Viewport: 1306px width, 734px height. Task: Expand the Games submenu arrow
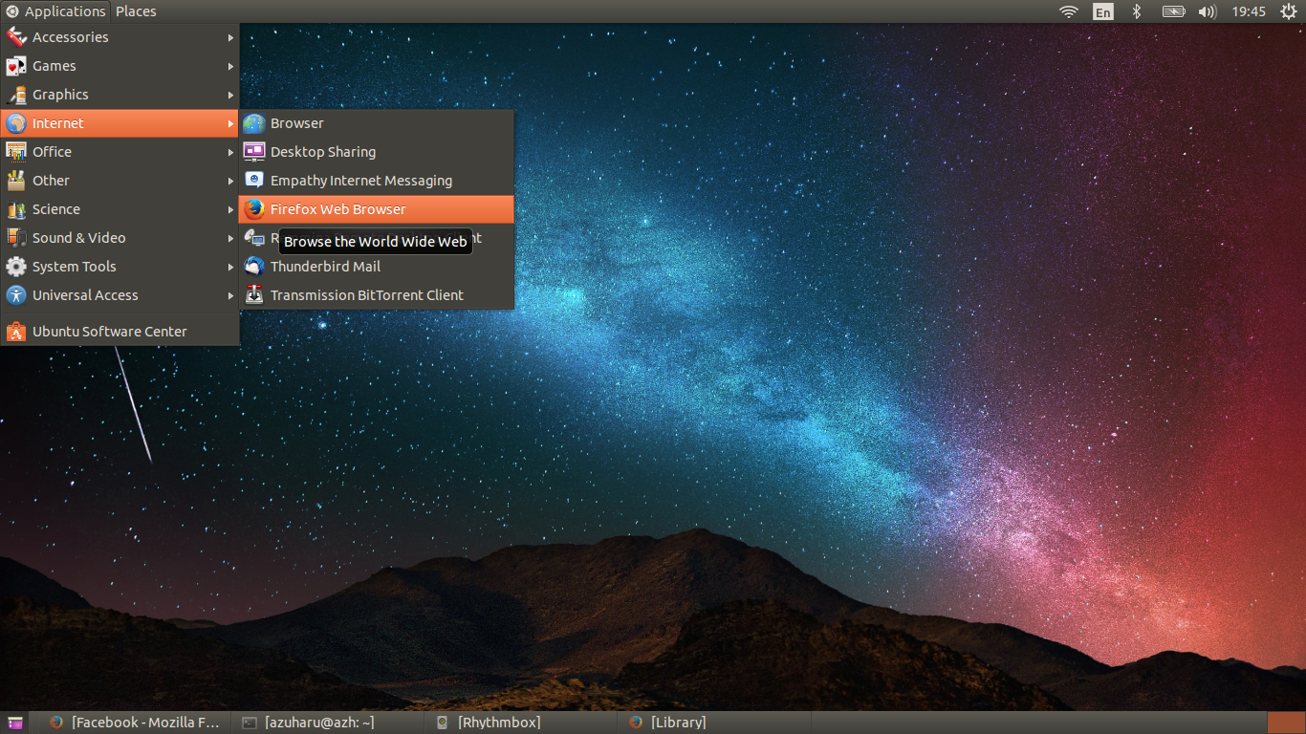click(x=230, y=66)
